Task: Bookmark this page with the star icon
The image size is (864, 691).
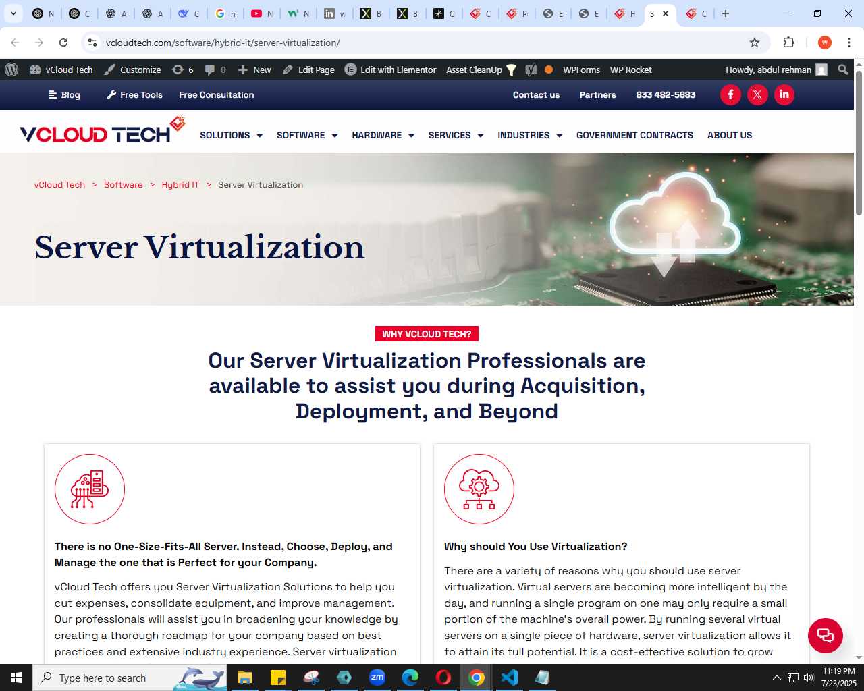Action: pos(755,43)
